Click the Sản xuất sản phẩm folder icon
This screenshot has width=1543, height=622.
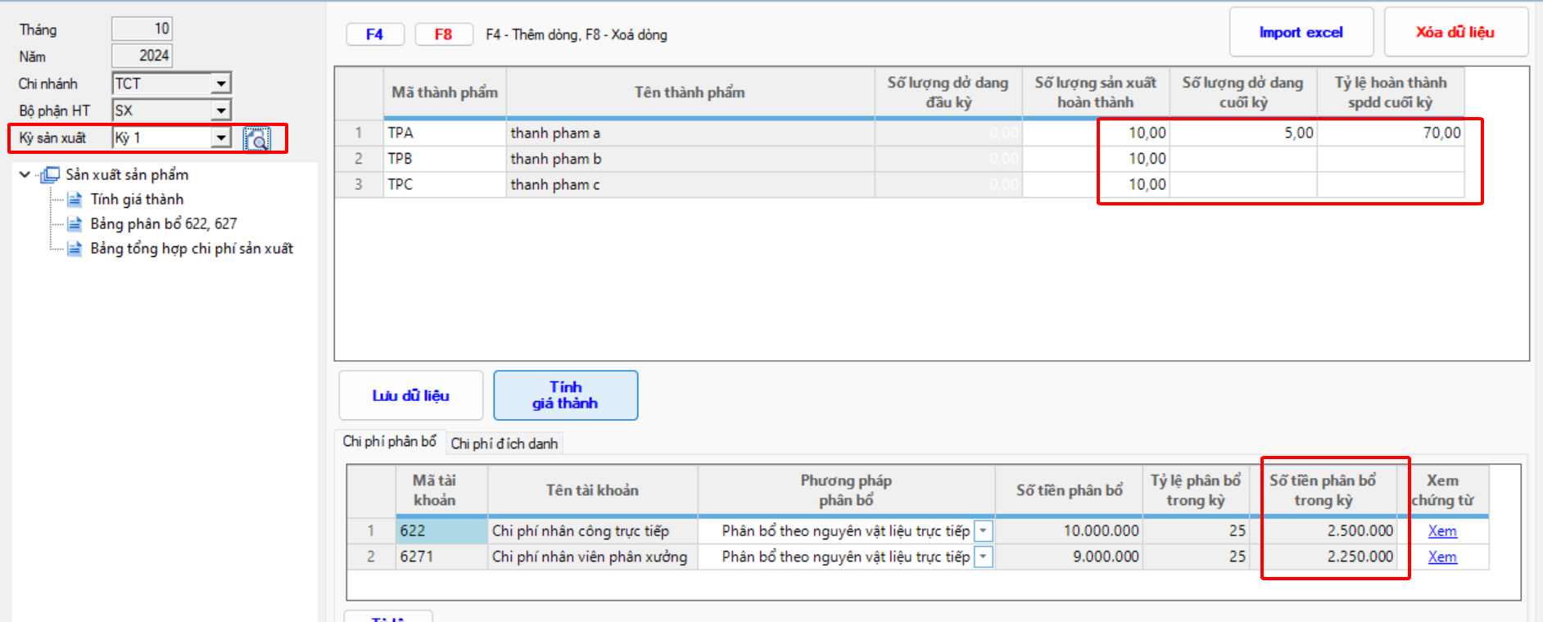50,174
